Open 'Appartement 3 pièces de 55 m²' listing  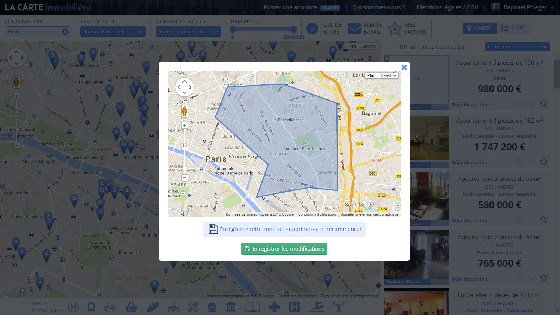click(499, 179)
